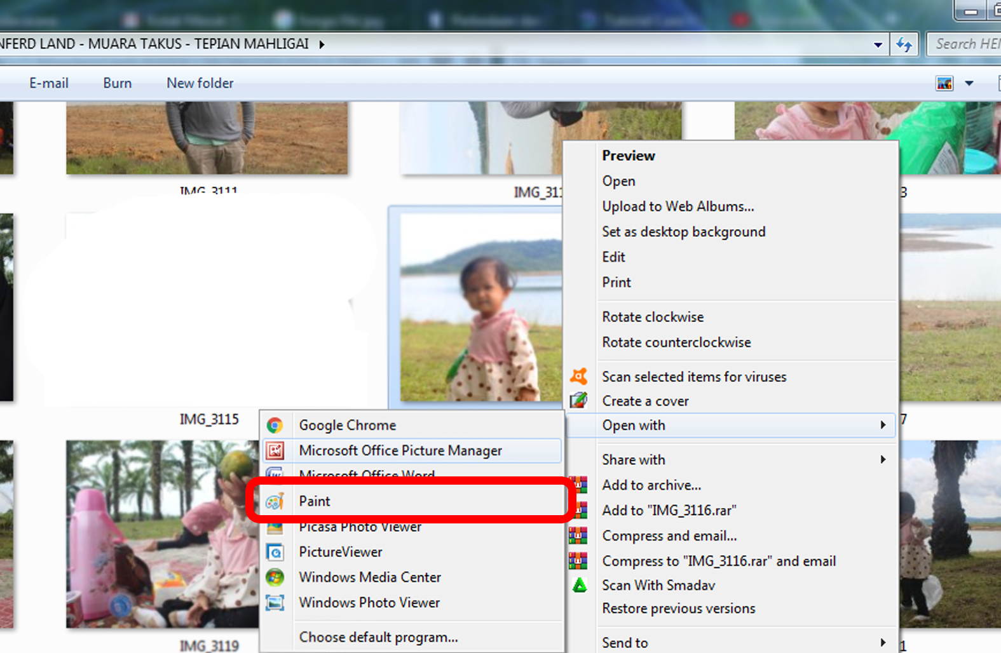The image size is (1001, 653).
Task: Expand the Share with submenu arrow
Action: (883, 459)
